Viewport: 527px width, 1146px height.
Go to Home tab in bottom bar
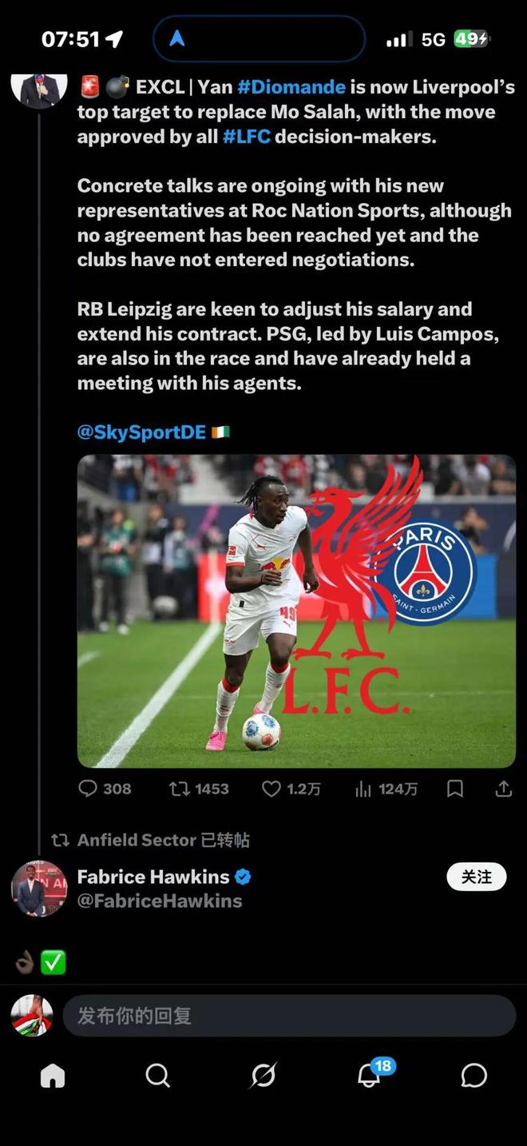click(53, 1076)
